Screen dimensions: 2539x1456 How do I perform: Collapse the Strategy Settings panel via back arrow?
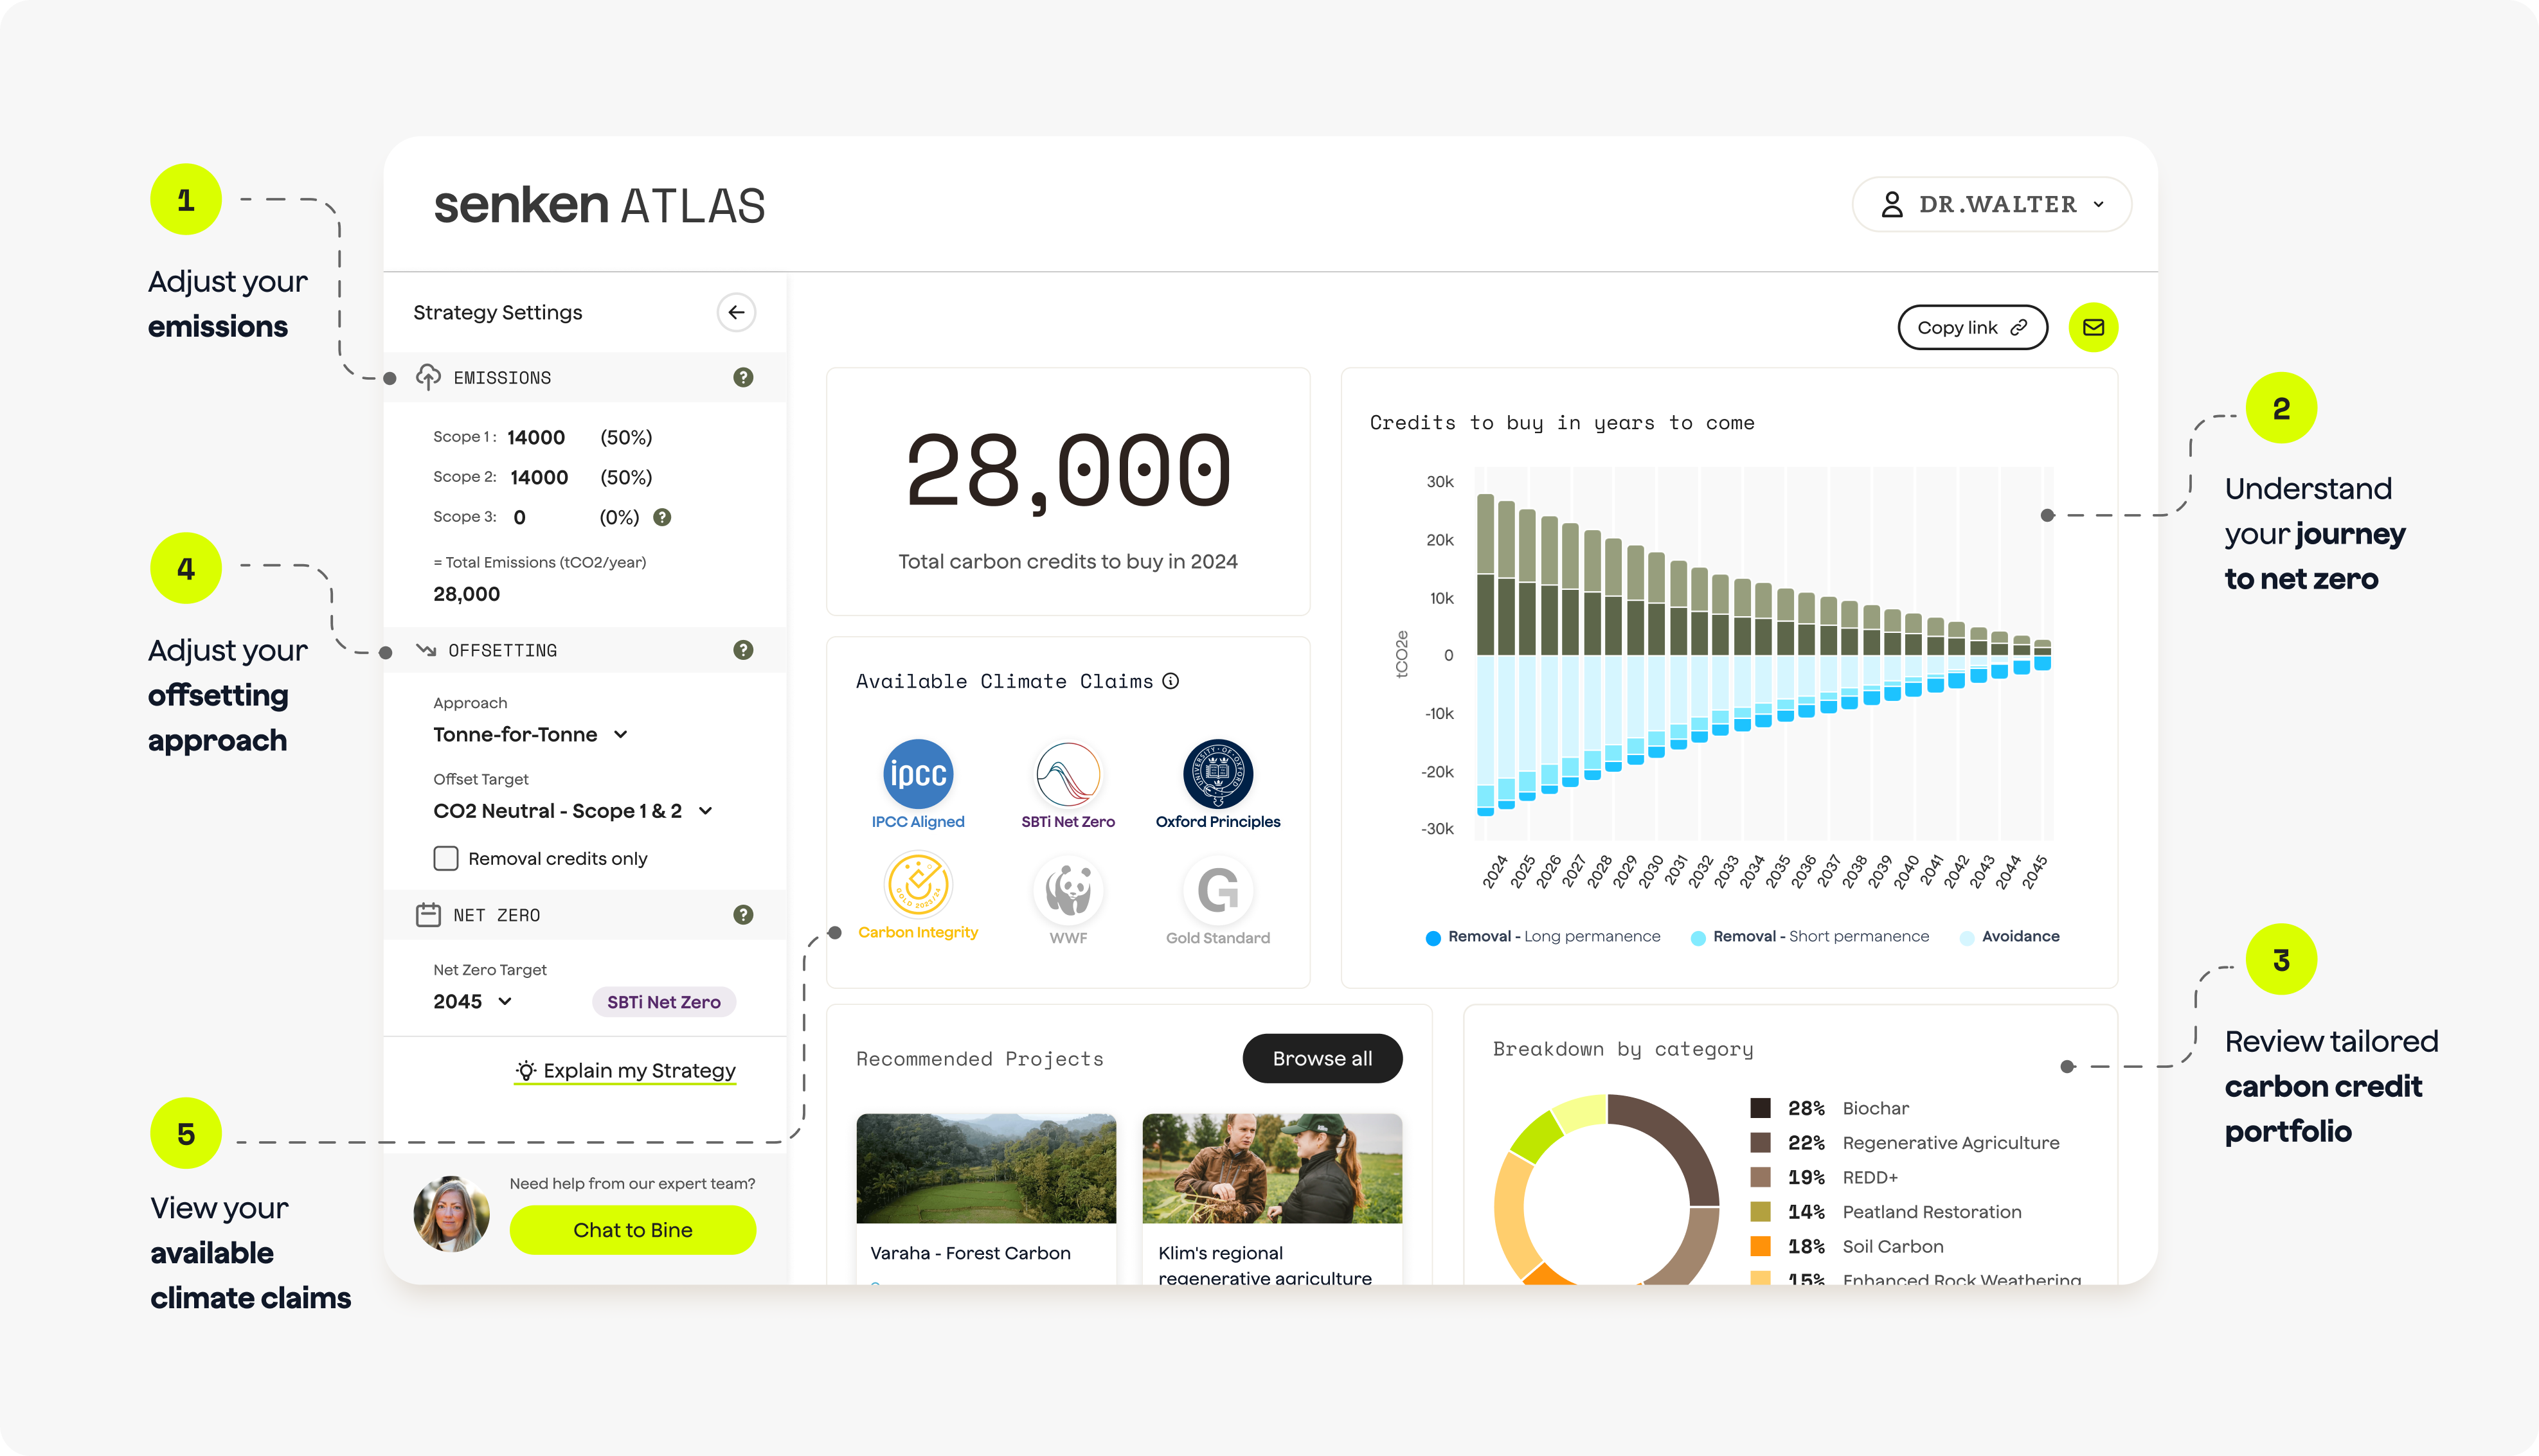pyautogui.click(x=736, y=312)
